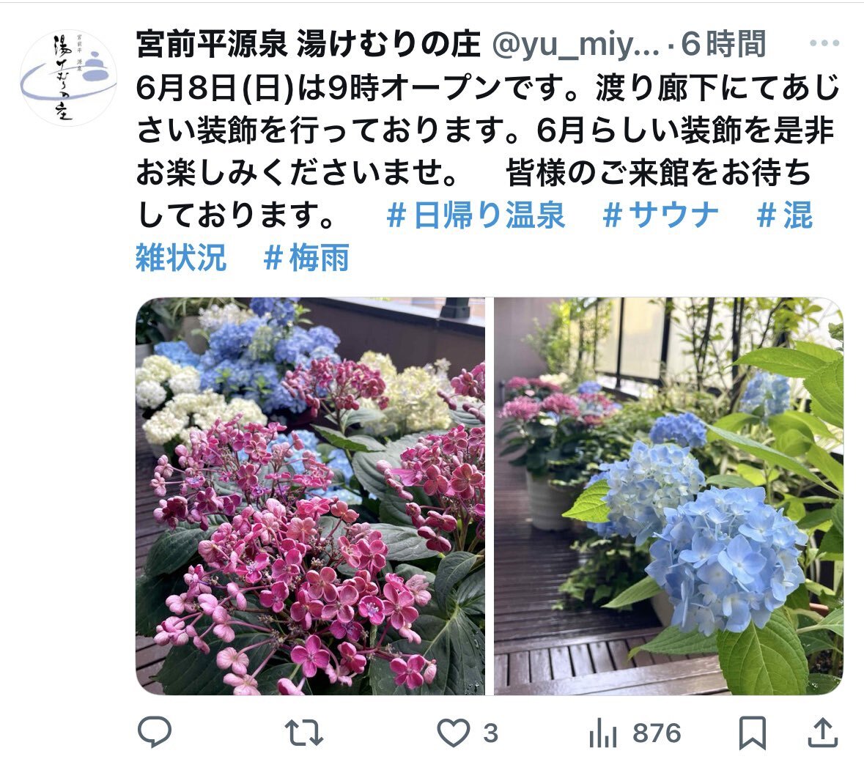Viewport: 864px width, 759px height.
Task: Open the three-dot more options menu
Action: point(824,43)
